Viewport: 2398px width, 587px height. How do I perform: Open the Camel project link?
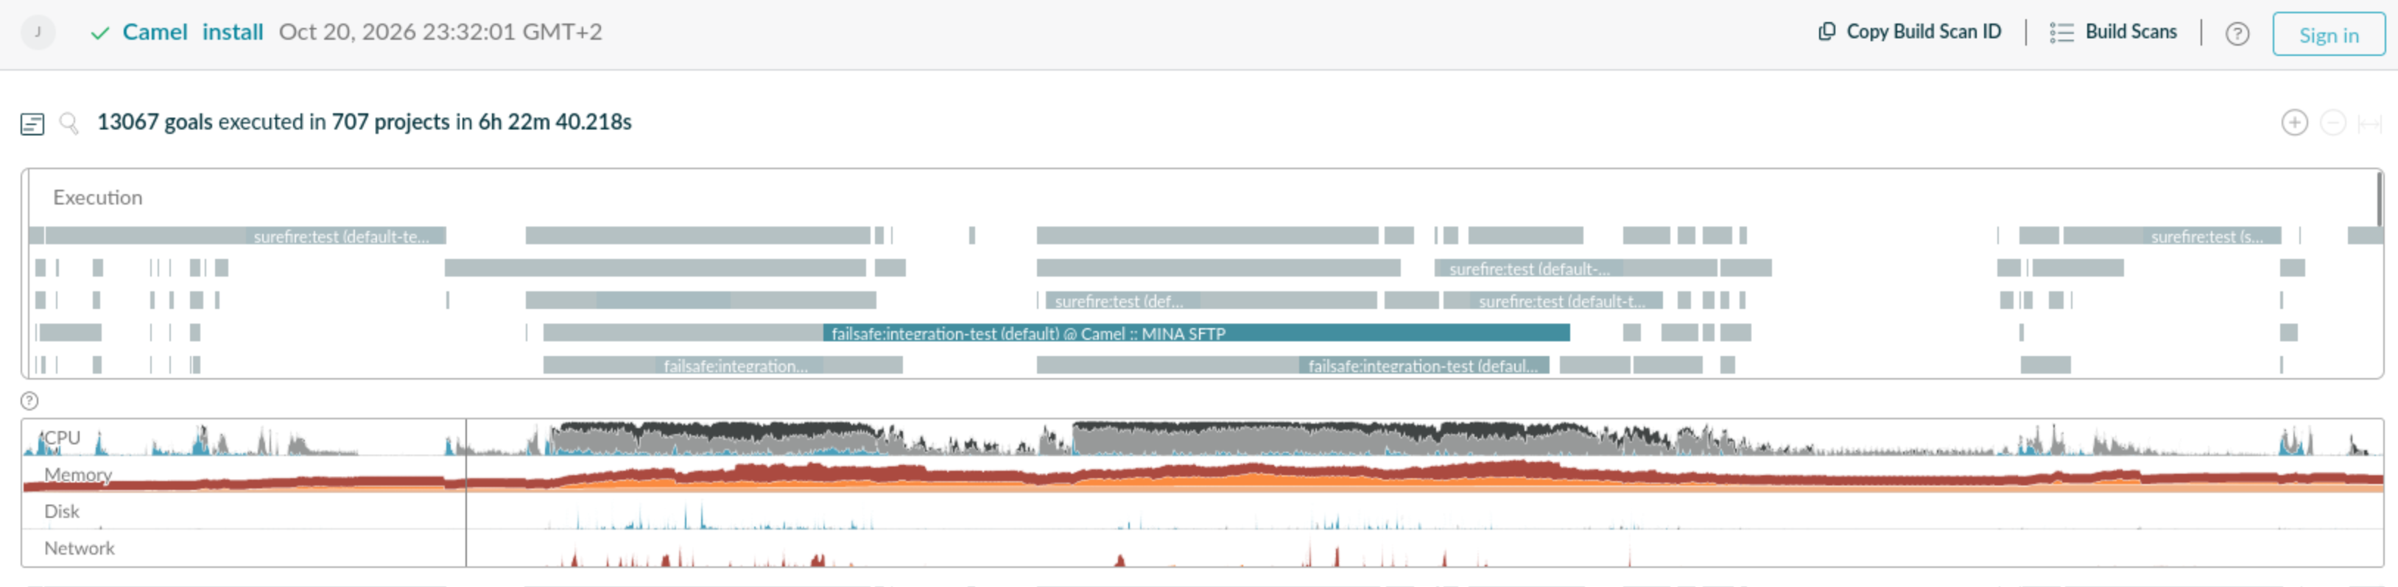point(155,32)
